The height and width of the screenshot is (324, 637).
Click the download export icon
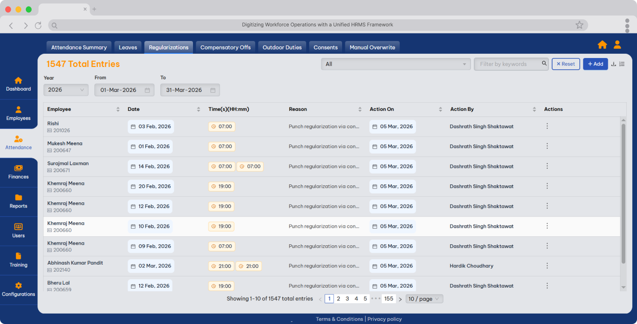click(613, 64)
